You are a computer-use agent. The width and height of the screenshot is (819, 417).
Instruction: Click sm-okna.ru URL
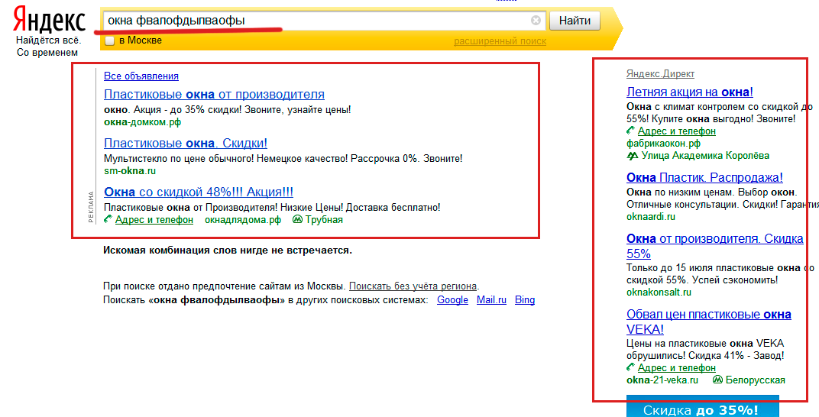130,170
